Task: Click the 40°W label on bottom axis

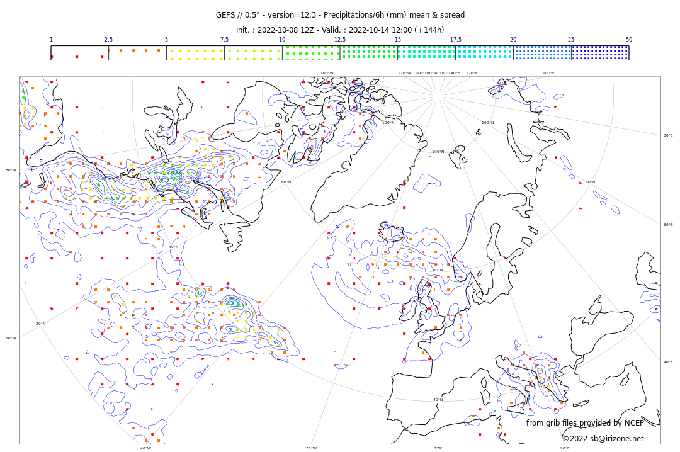Action: point(145,448)
